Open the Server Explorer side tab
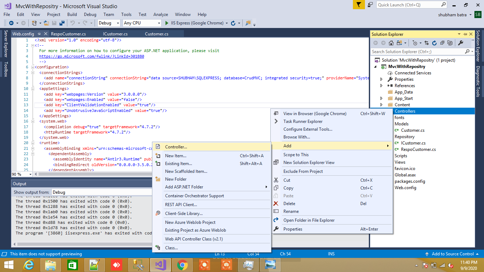 [5, 44]
